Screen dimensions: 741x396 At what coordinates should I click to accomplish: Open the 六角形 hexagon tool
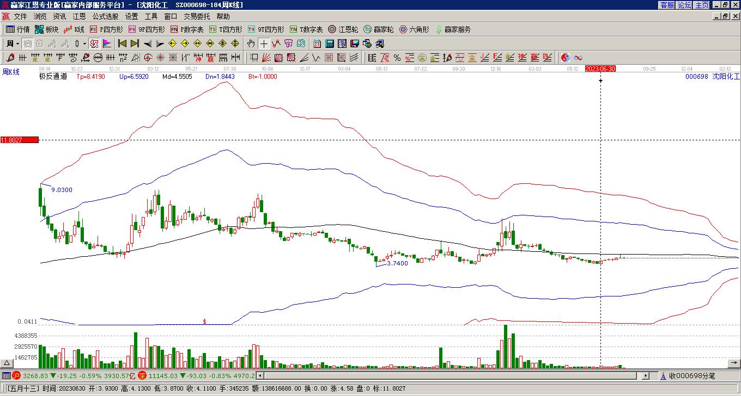pyautogui.click(x=414, y=29)
